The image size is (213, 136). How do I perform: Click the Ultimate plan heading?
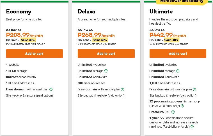pyautogui.click(x=161, y=11)
